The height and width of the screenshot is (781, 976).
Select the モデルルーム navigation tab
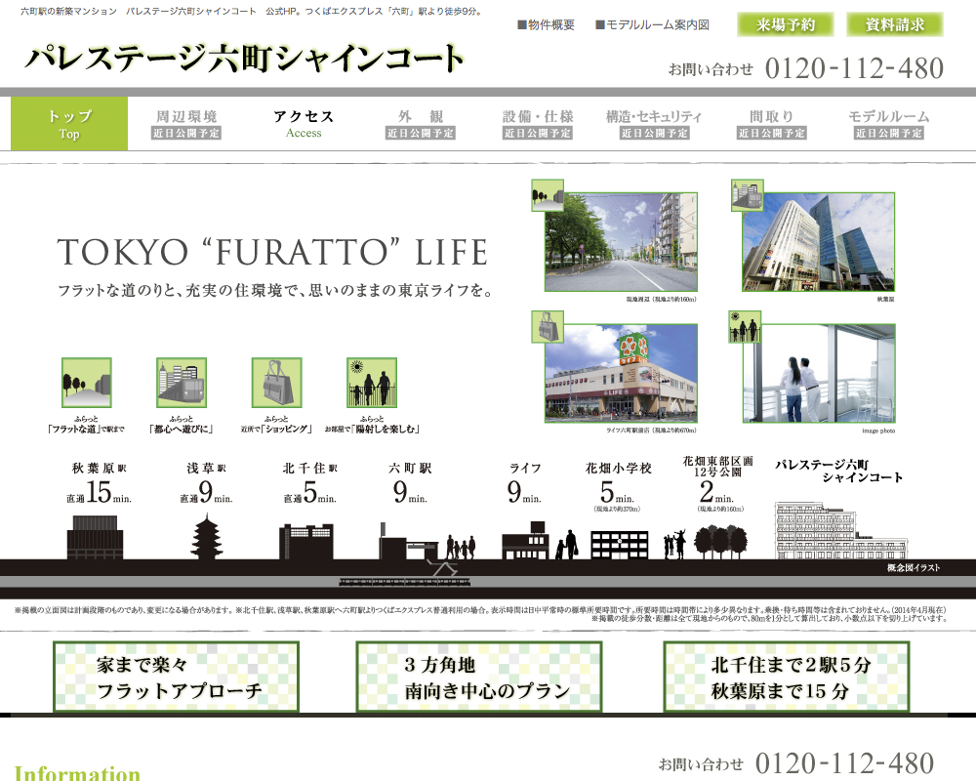click(x=888, y=124)
